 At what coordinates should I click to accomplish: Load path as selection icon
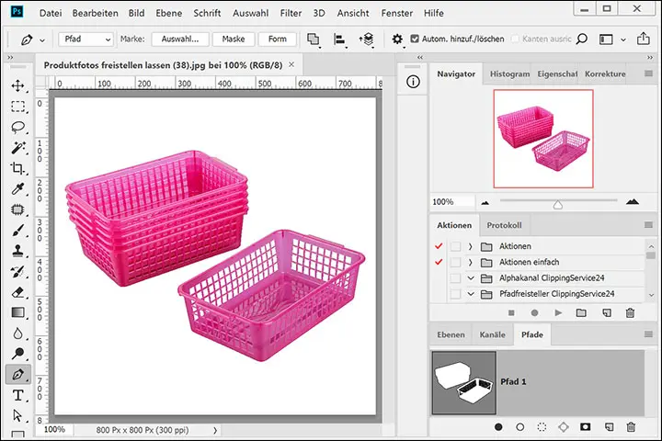542,427
